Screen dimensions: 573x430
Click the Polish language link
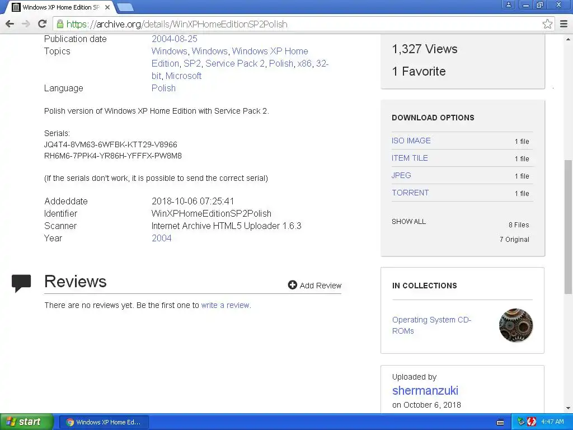point(163,88)
